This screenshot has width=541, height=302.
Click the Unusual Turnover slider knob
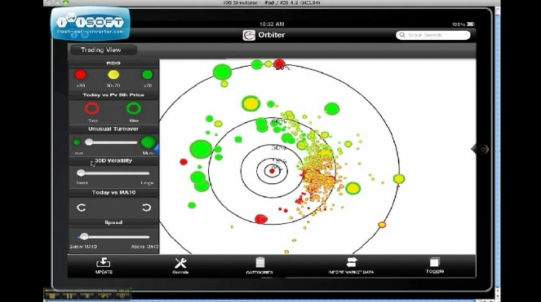pyautogui.click(x=89, y=142)
